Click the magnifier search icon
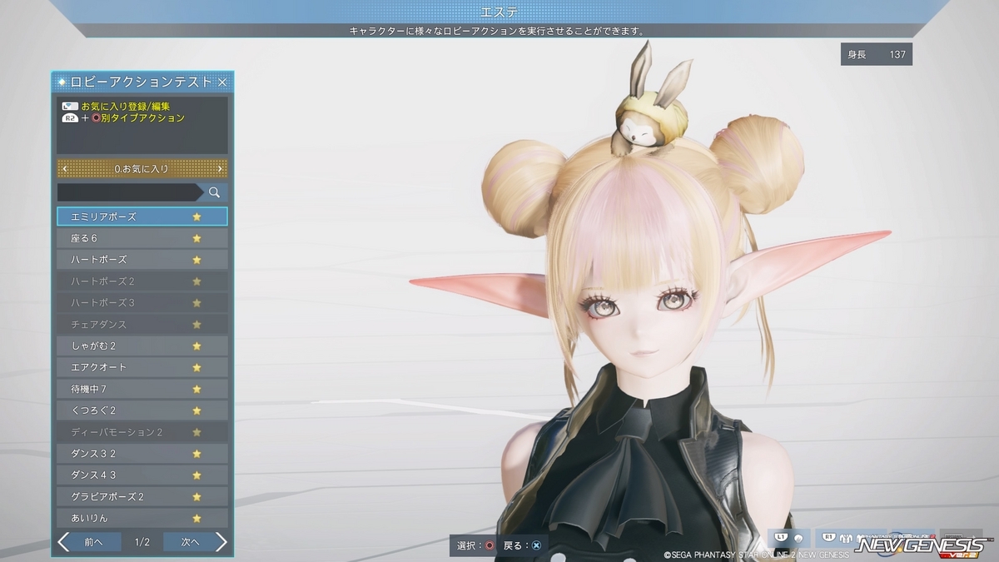Viewport: 999px width, 562px height. coord(214,192)
